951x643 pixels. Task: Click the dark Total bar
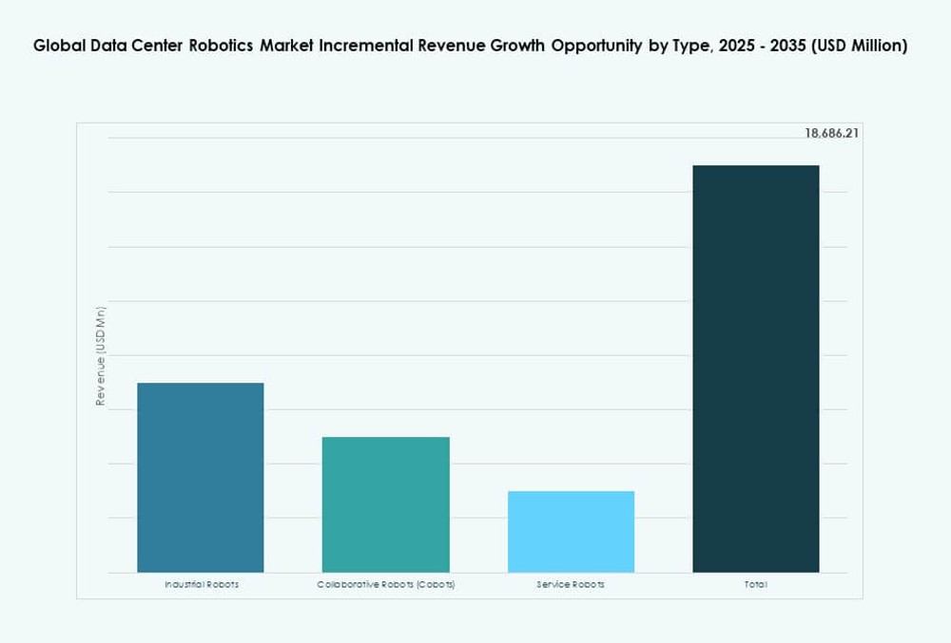pyautogui.click(x=756, y=370)
